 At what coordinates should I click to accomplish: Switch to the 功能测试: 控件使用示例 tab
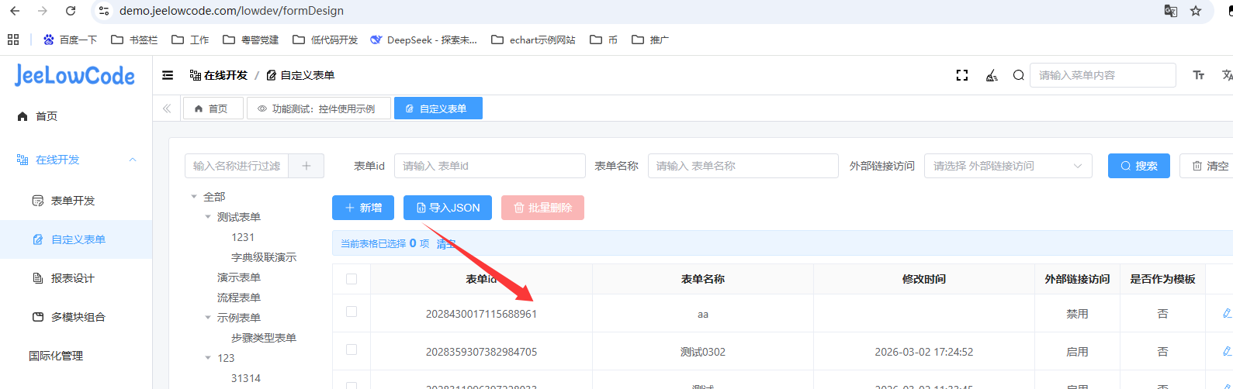tap(318, 108)
